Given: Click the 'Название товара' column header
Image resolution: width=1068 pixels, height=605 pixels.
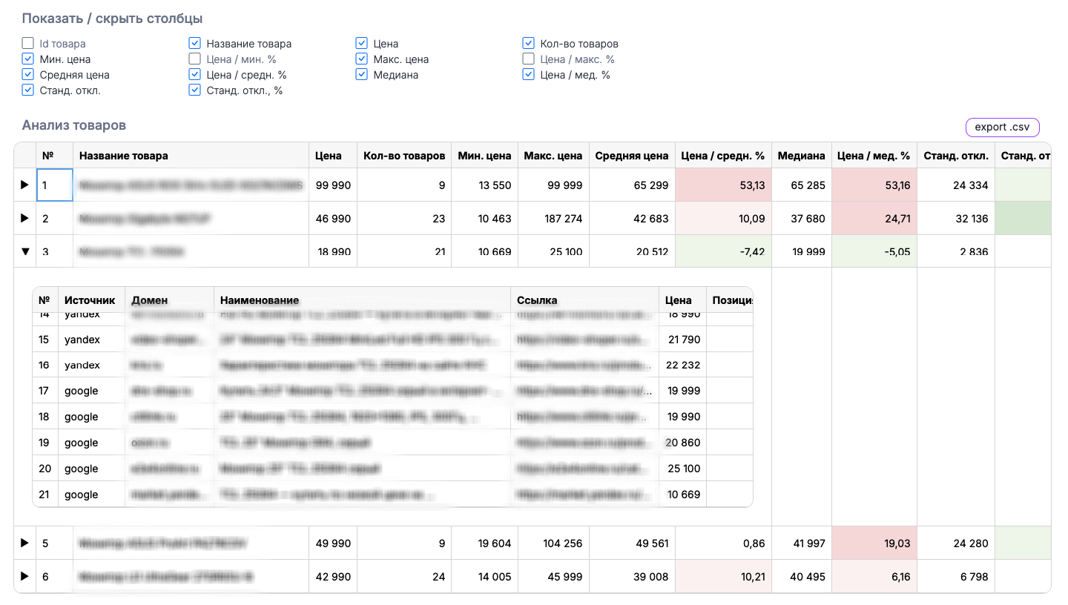Looking at the screenshot, I should point(124,156).
